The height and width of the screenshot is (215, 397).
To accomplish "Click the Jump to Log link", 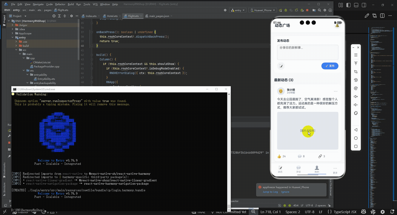I will [x=270, y=192].
